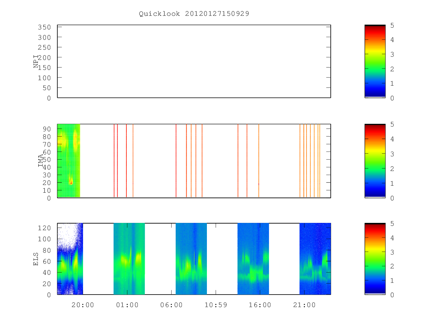The height and width of the screenshot is (331, 441).
Task: Click the 10:59 time tick label
Action: click(216, 305)
